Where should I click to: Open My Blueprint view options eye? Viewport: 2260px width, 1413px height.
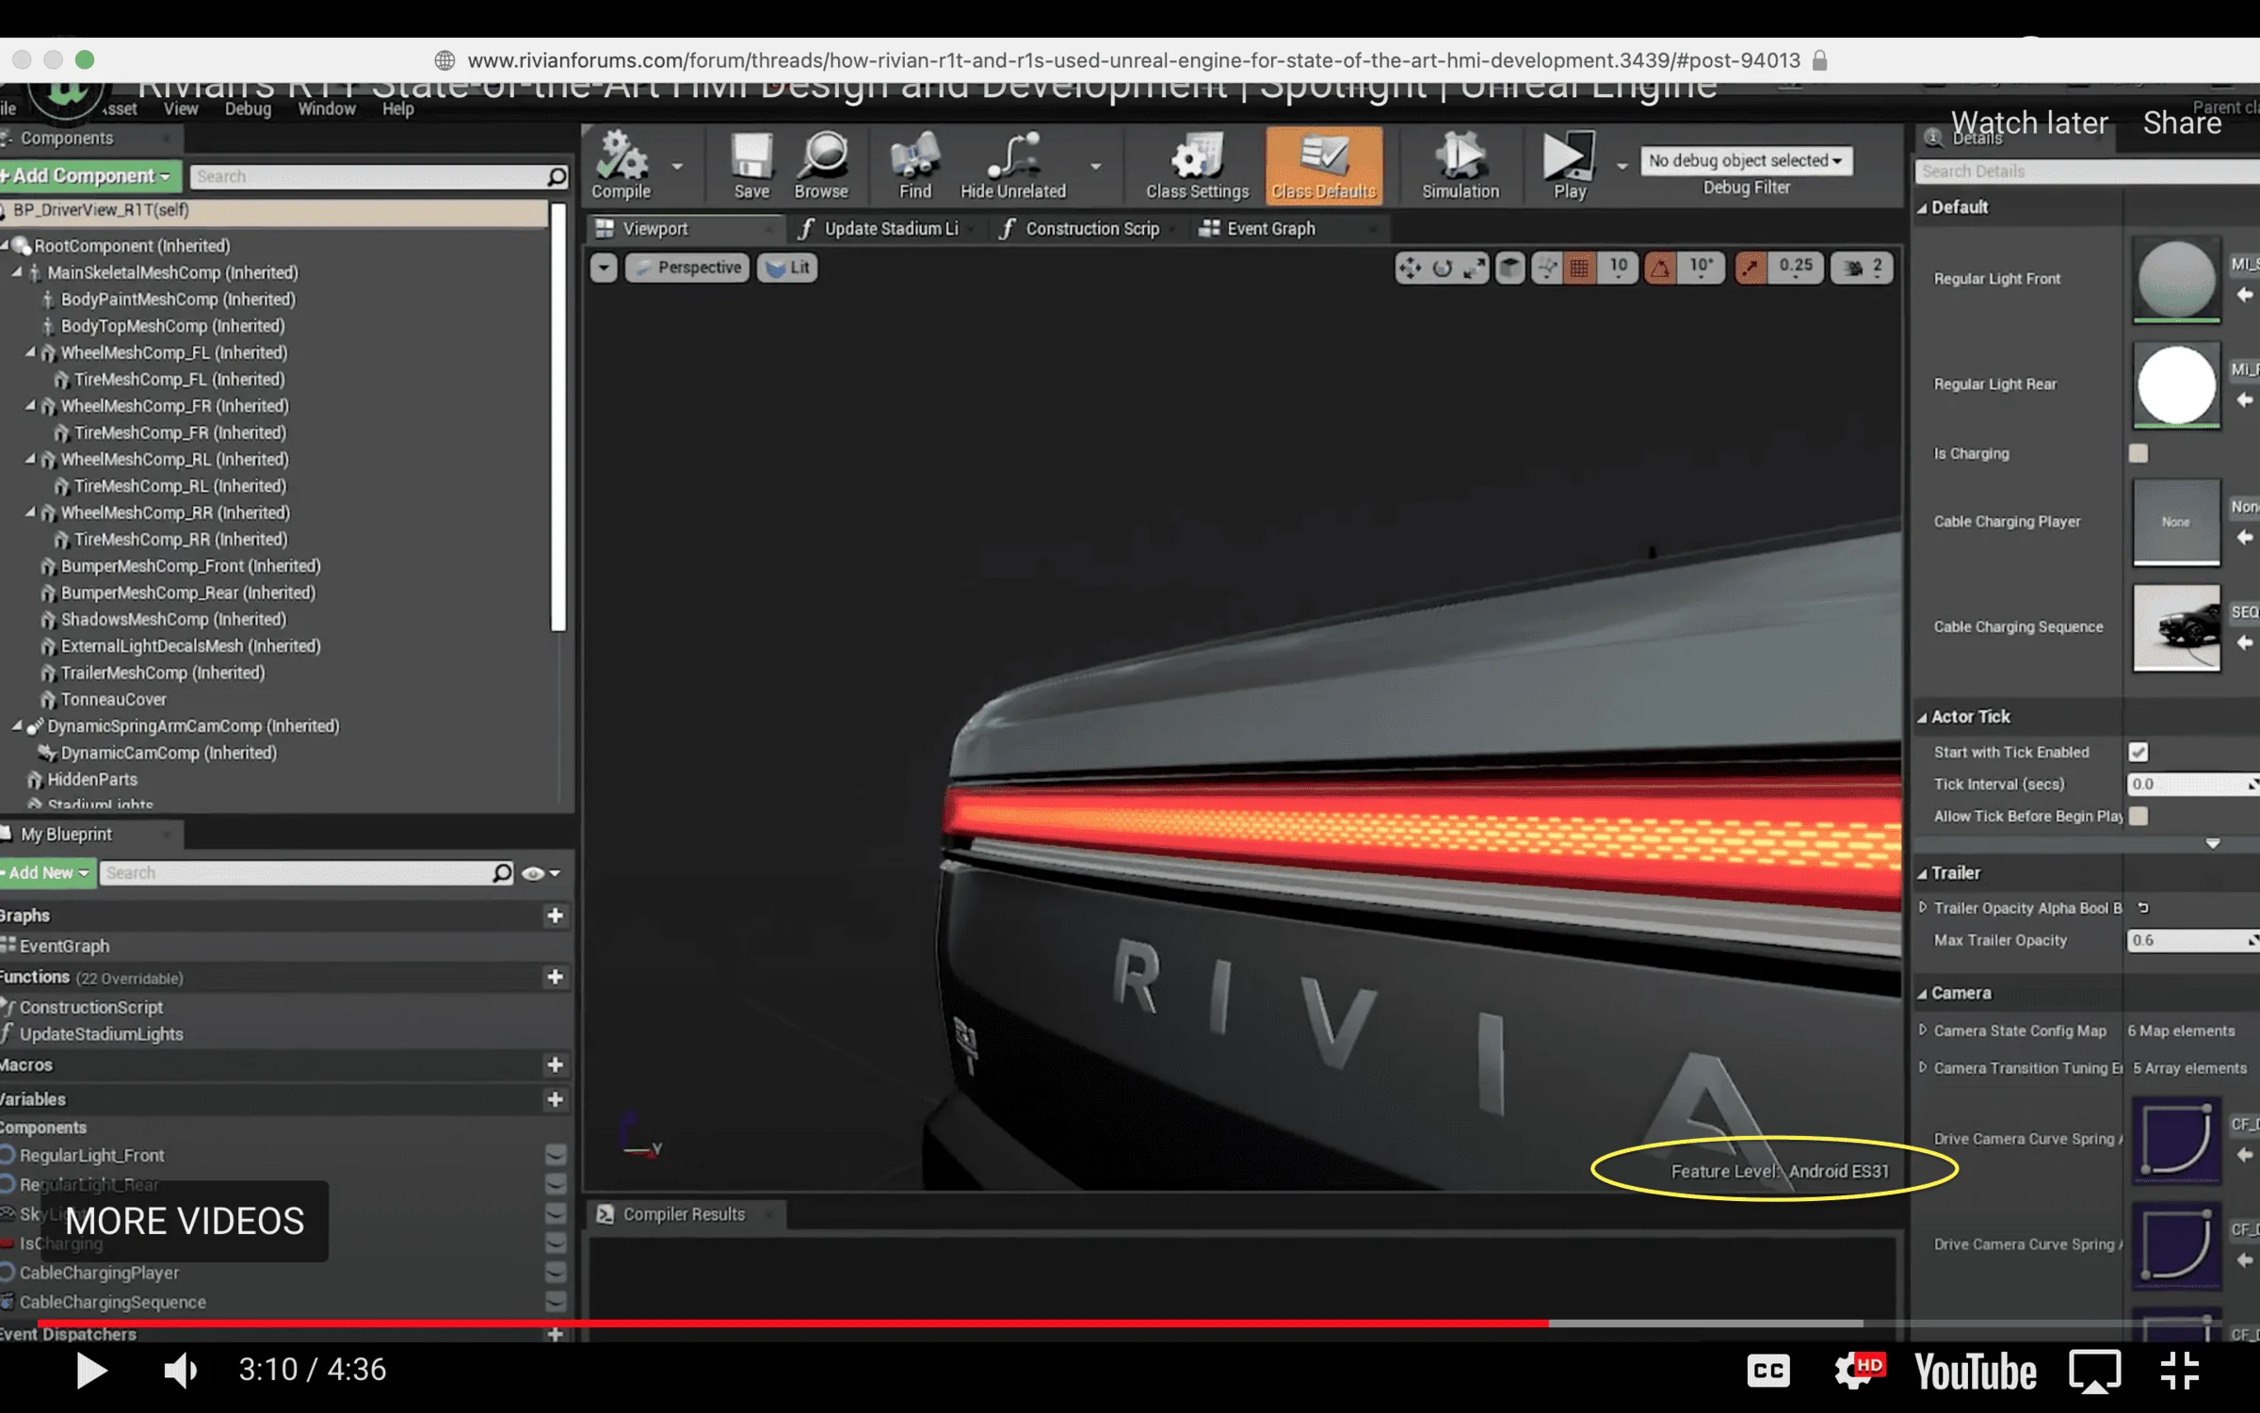point(541,873)
